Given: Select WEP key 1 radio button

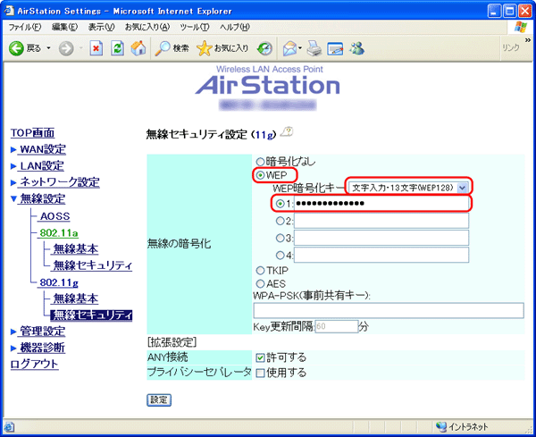Looking at the screenshot, I should point(281,204).
